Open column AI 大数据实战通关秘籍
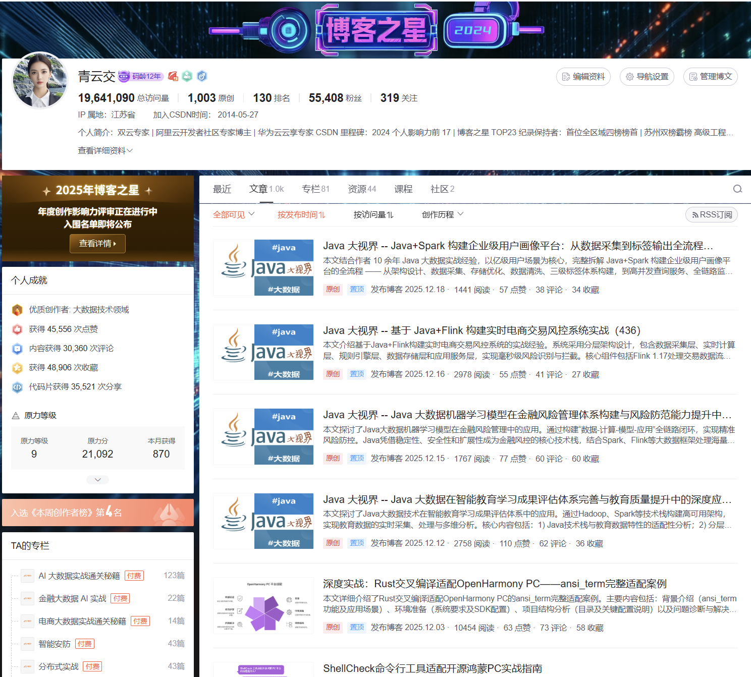751x677 pixels. pos(79,576)
